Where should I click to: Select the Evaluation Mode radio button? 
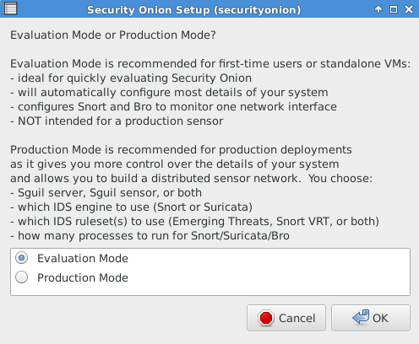tap(21, 258)
